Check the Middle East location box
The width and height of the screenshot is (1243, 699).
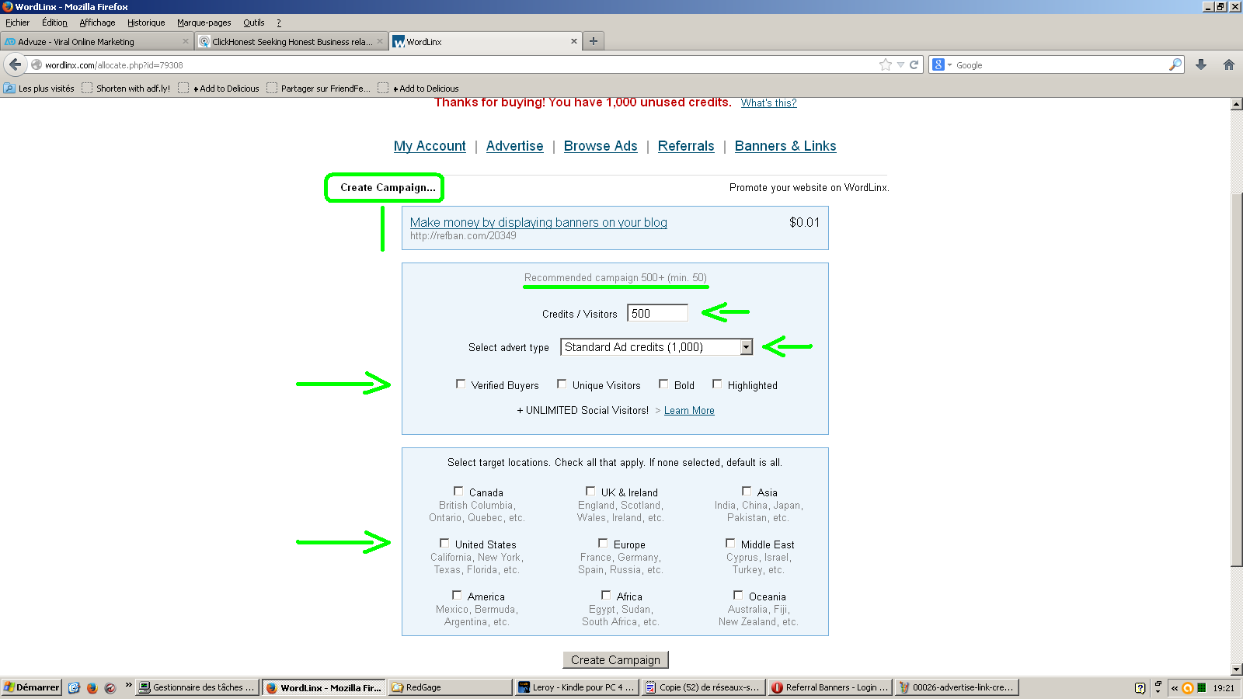[x=730, y=543]
